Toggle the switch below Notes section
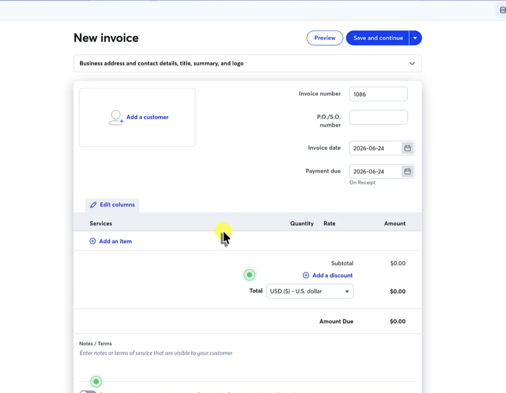 point(88,392)
